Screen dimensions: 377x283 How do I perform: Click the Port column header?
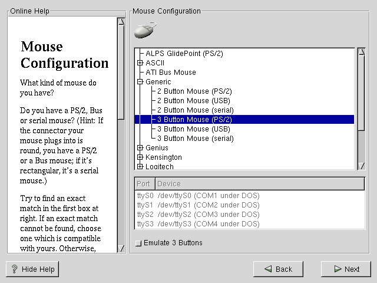click(144, 183)
